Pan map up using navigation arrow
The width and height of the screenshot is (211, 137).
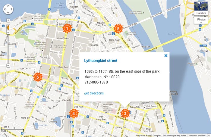coord(8,6)
